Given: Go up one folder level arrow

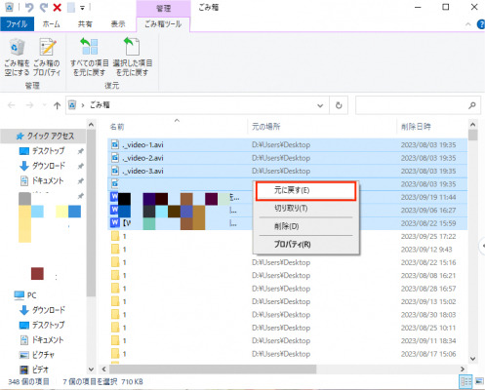Looking at the screenshot, I should point(58,105).
